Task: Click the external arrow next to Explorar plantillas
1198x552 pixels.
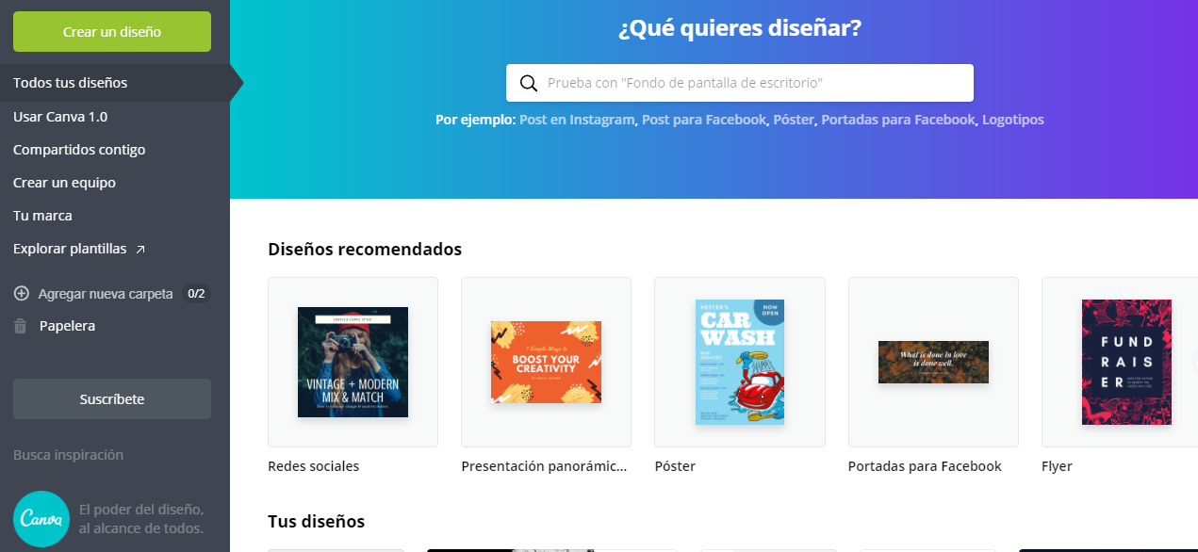Action: coord(140,250)
